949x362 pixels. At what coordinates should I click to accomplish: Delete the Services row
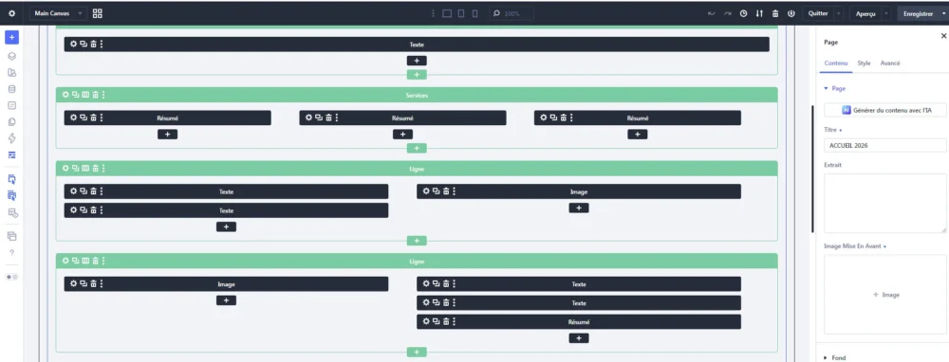tap(95, 95)
